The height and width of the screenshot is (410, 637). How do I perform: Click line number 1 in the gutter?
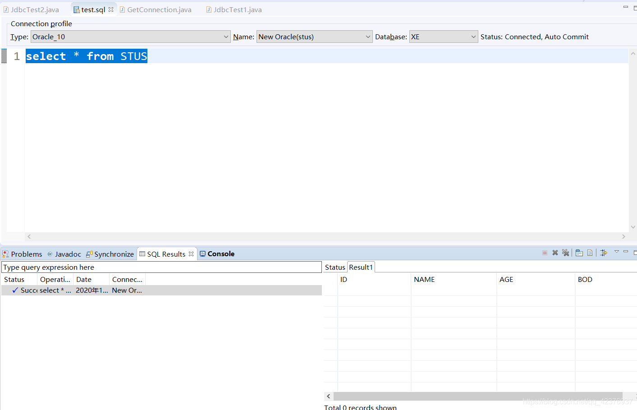click(17, 56)
